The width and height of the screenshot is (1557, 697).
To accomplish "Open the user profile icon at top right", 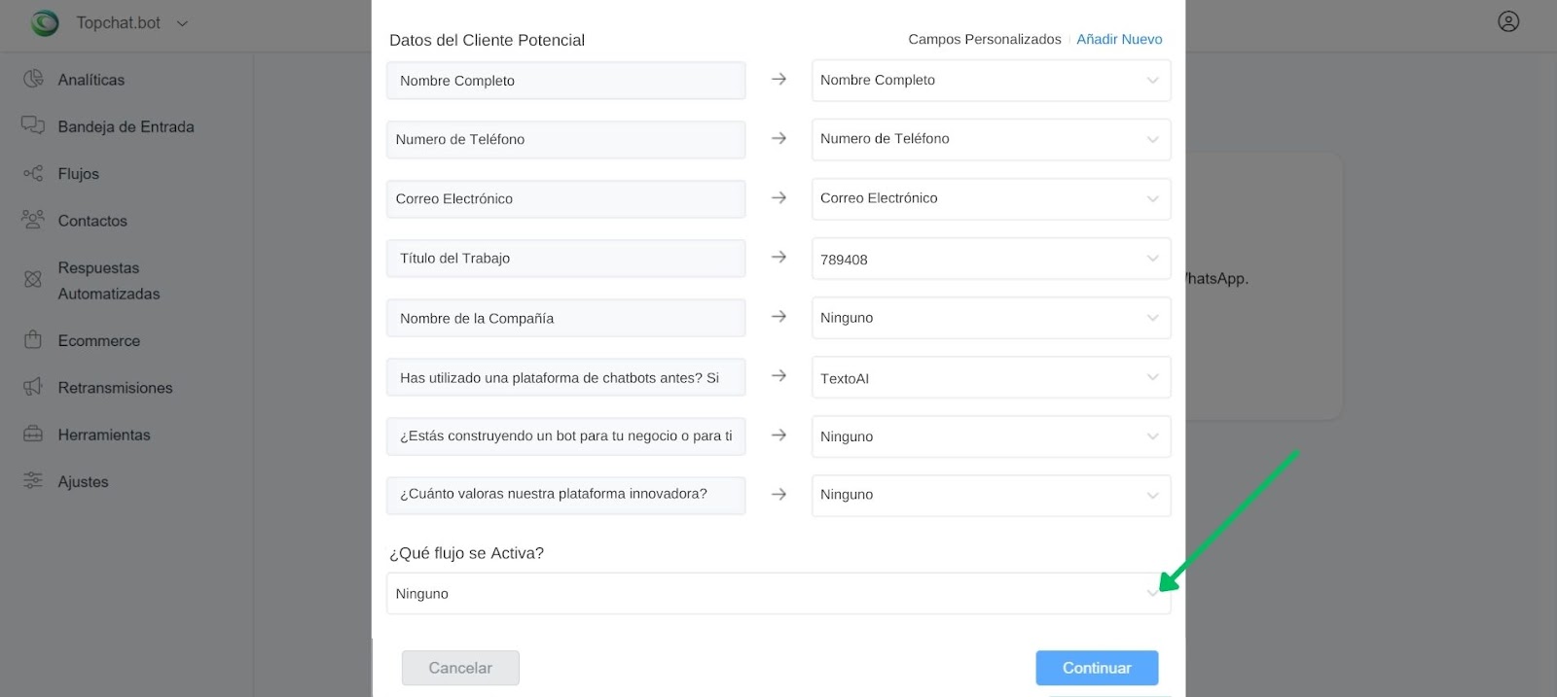I will 1508,21.
